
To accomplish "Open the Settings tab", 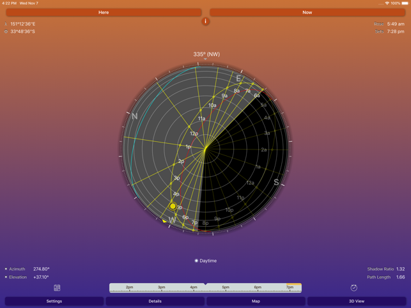I will coord(54,301).
